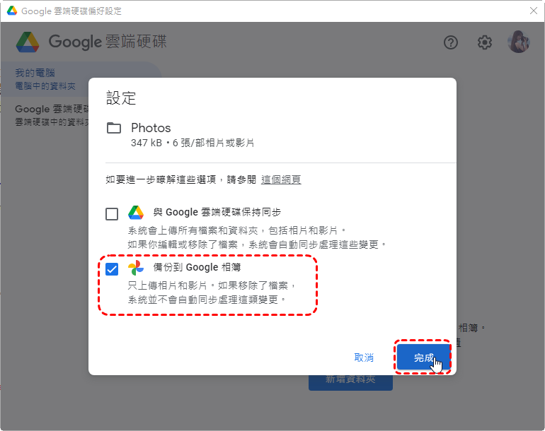This screenshot has width=545, height=431.
Task: Click the Google Drive logo in header
Action: point(28,42)
